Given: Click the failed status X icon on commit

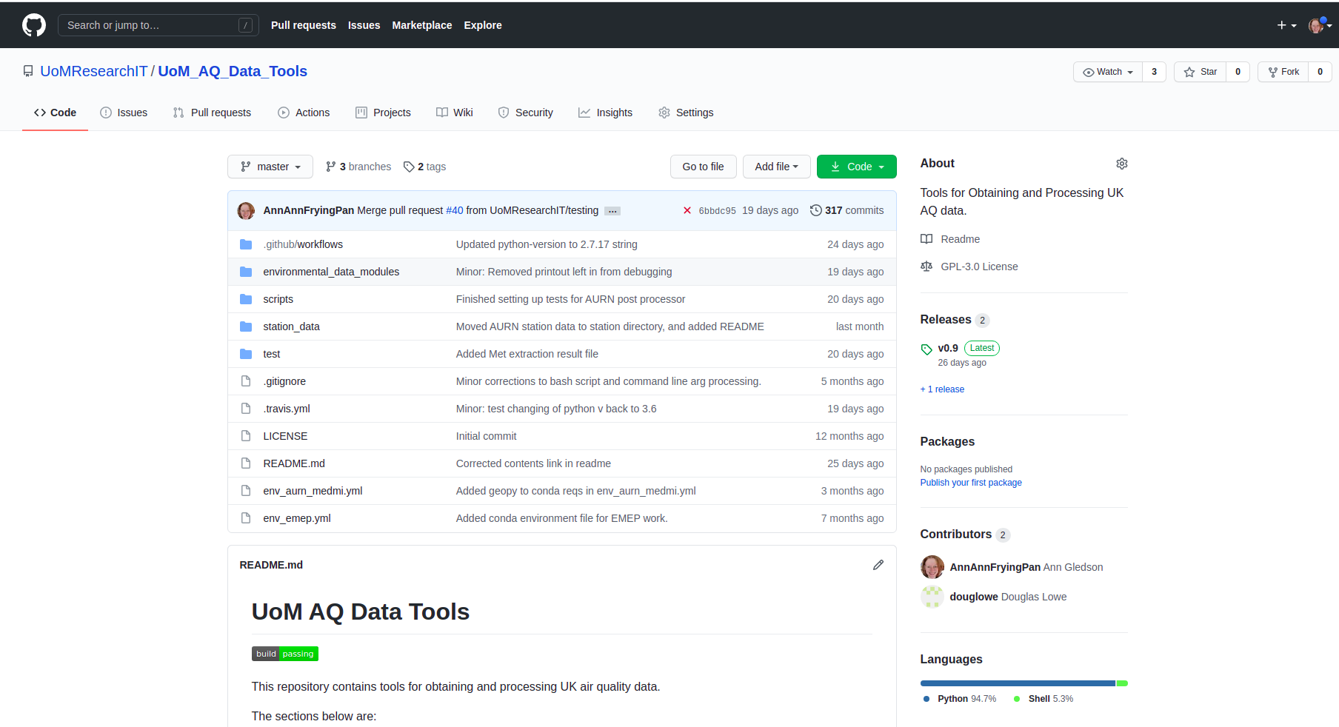Looking at the screenshot, I should click(687, 210).
